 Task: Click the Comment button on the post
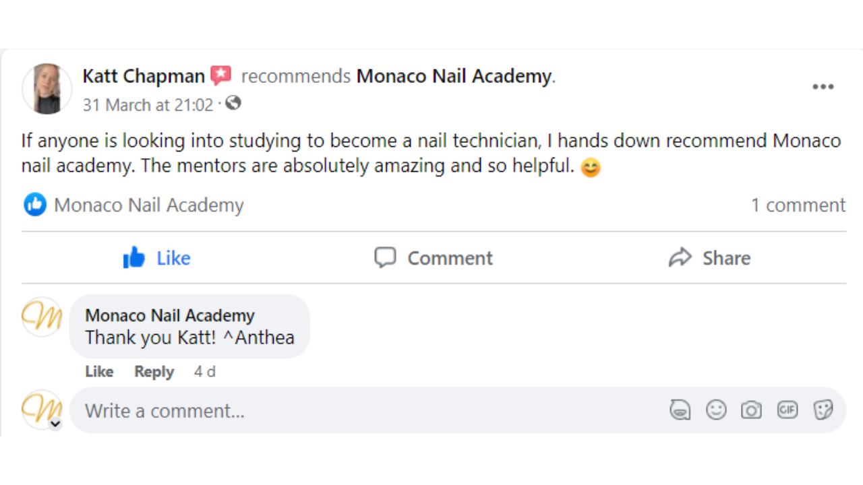(x=434, y=258)
